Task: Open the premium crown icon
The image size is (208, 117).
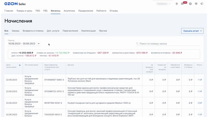Action: pyautogui.click(x=176, y=4)
